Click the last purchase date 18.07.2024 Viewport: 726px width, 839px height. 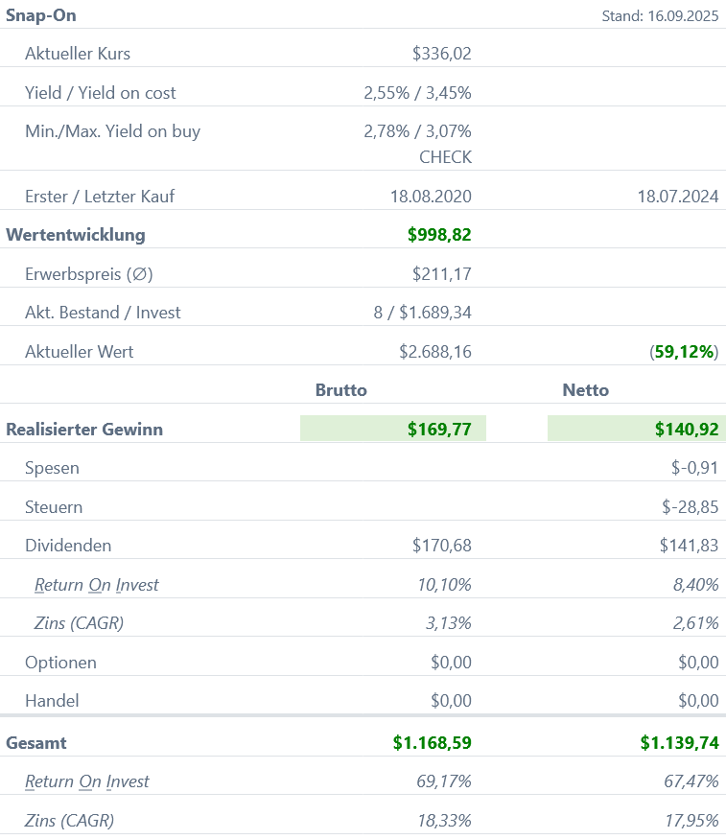677,197
